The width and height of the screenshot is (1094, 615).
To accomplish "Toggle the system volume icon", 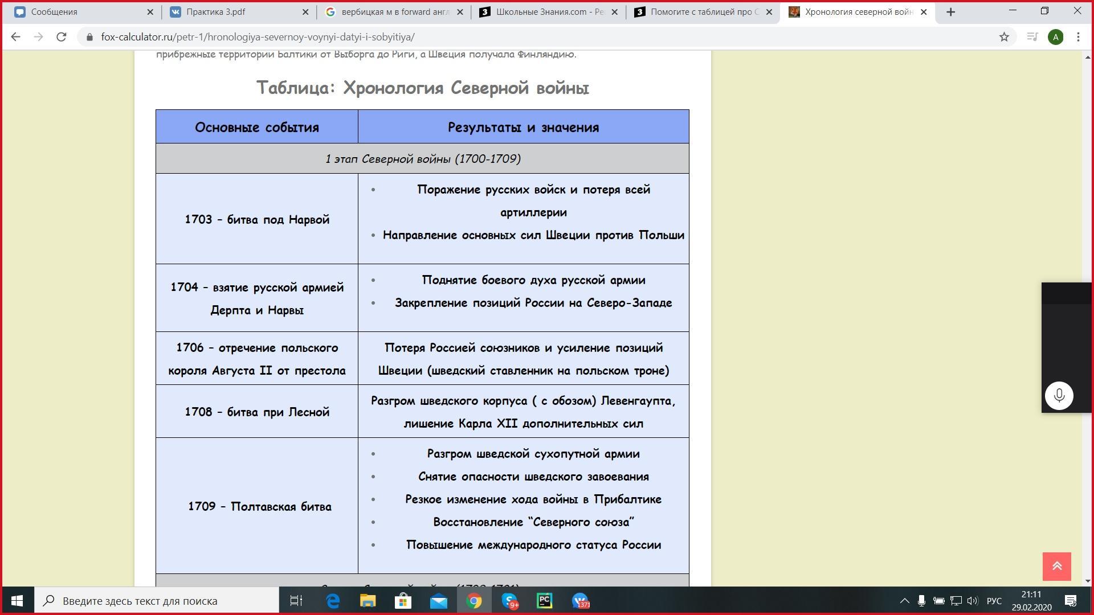I will click(972, 601).
